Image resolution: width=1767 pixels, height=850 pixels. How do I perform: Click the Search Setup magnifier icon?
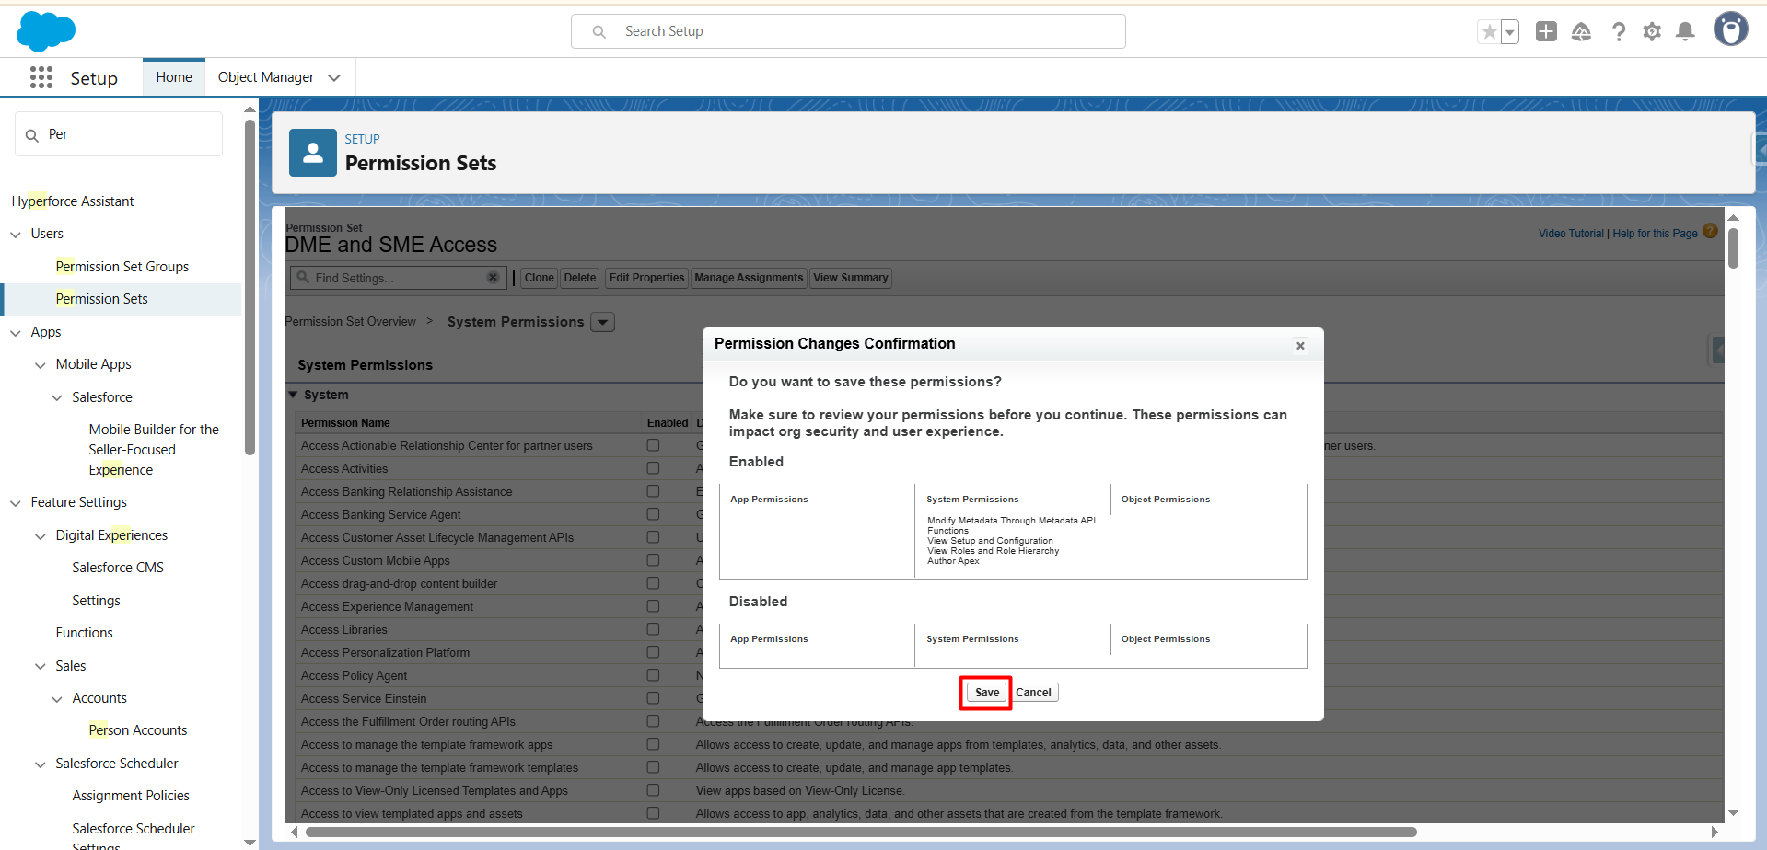pos(599,32)
